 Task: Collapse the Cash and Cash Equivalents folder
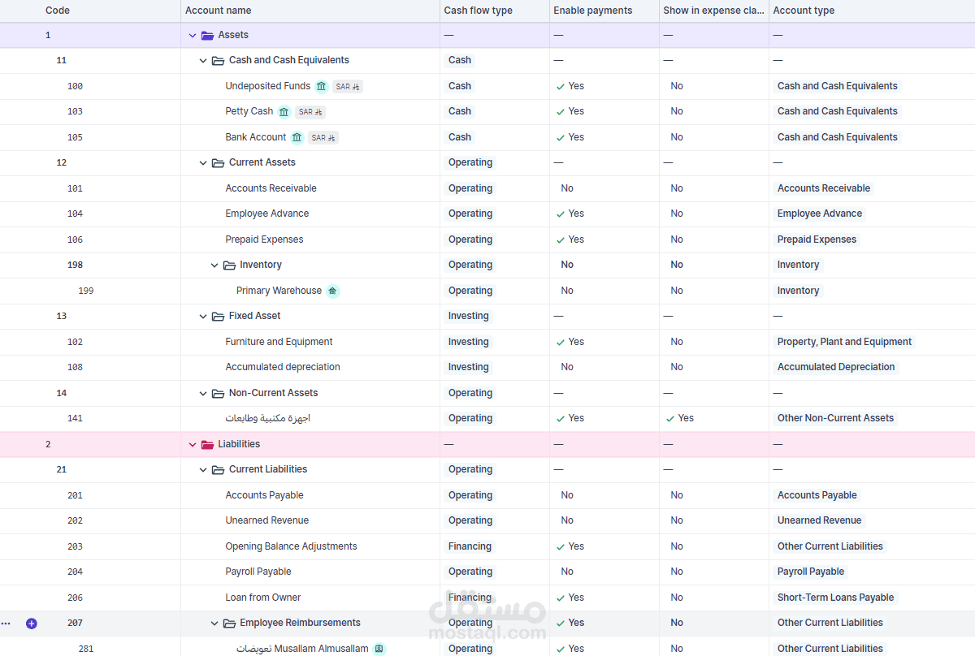click(x=203, y=61)
